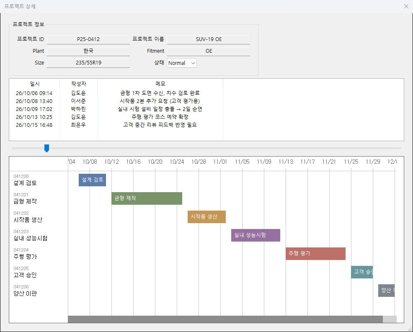Viewport: 413px width, 332px height.
Task: Click the 11/01 date header
Action: (x=220, y=162)
